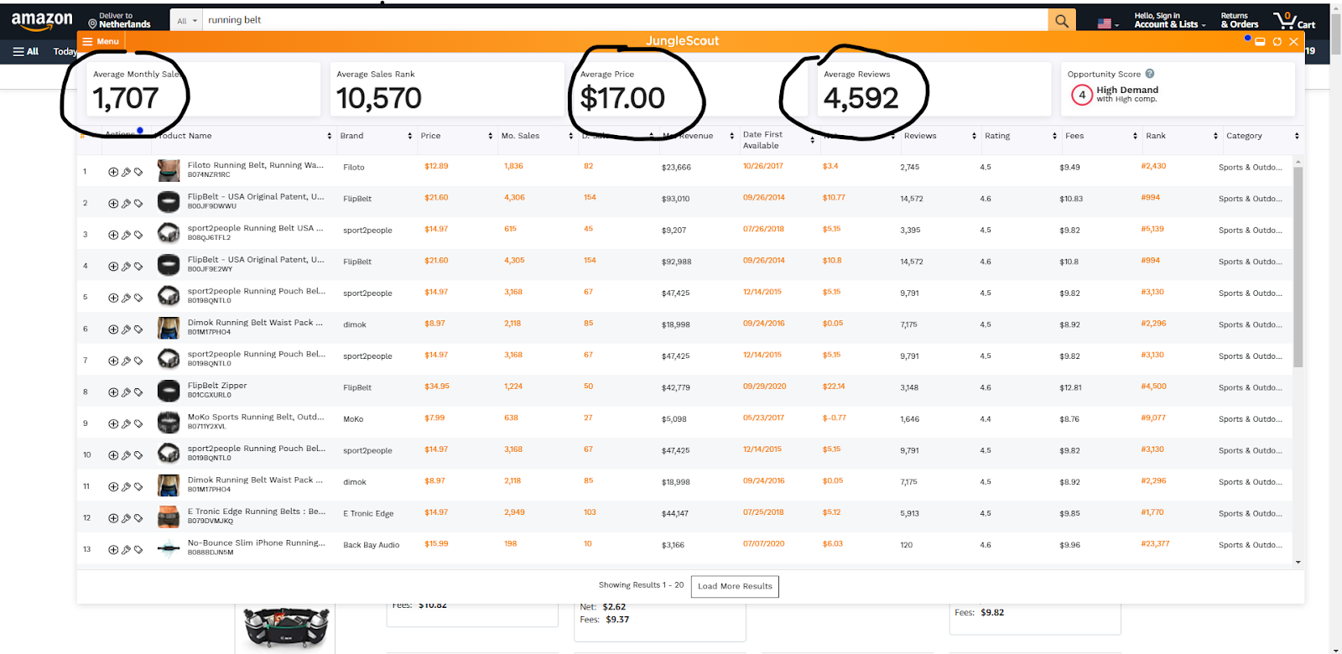Click the pin icon in row 3

pyautogui.click(x=126, y=235)
